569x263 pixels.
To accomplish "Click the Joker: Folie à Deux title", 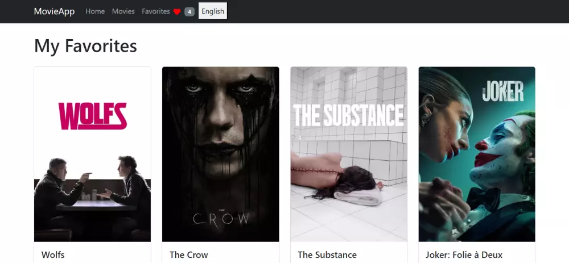I will coord(464,254).
